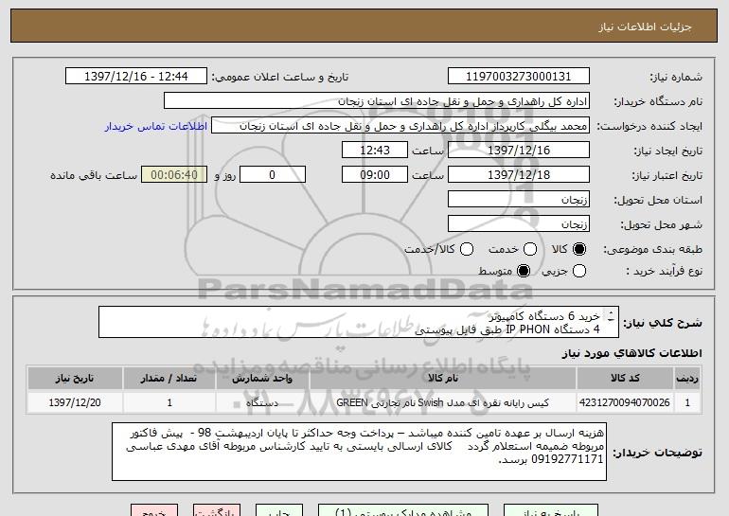The image size is (729, 516).
Task: Click the product code cell 4231270094070026
Action: tap(625, 402)
